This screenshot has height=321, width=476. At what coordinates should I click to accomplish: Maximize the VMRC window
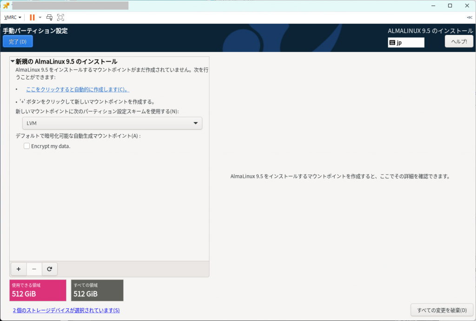click(450, 6)
